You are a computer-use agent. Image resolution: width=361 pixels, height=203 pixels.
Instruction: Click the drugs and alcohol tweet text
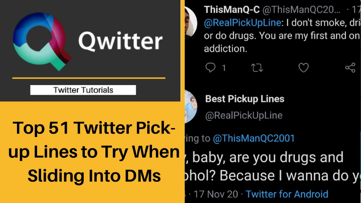click(x=273, y=167)
